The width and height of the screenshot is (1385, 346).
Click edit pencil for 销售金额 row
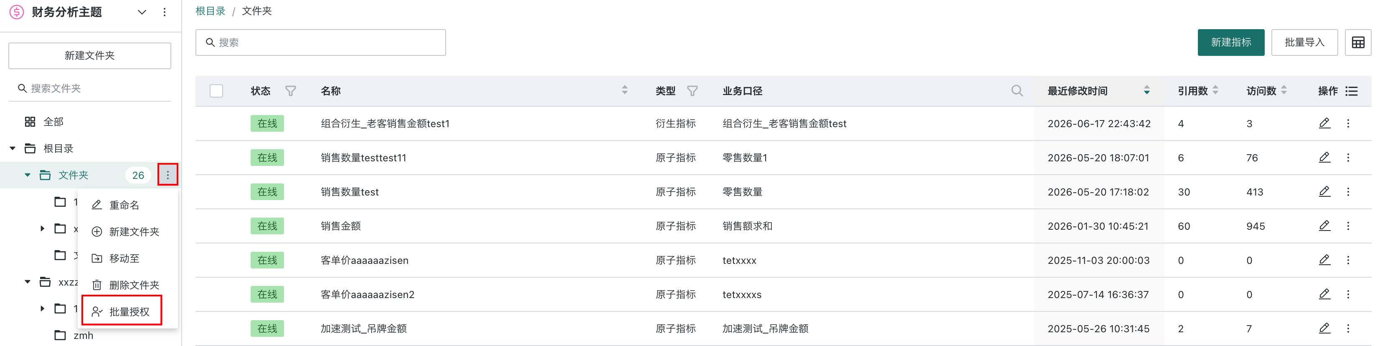click(x=1324, y=226)
